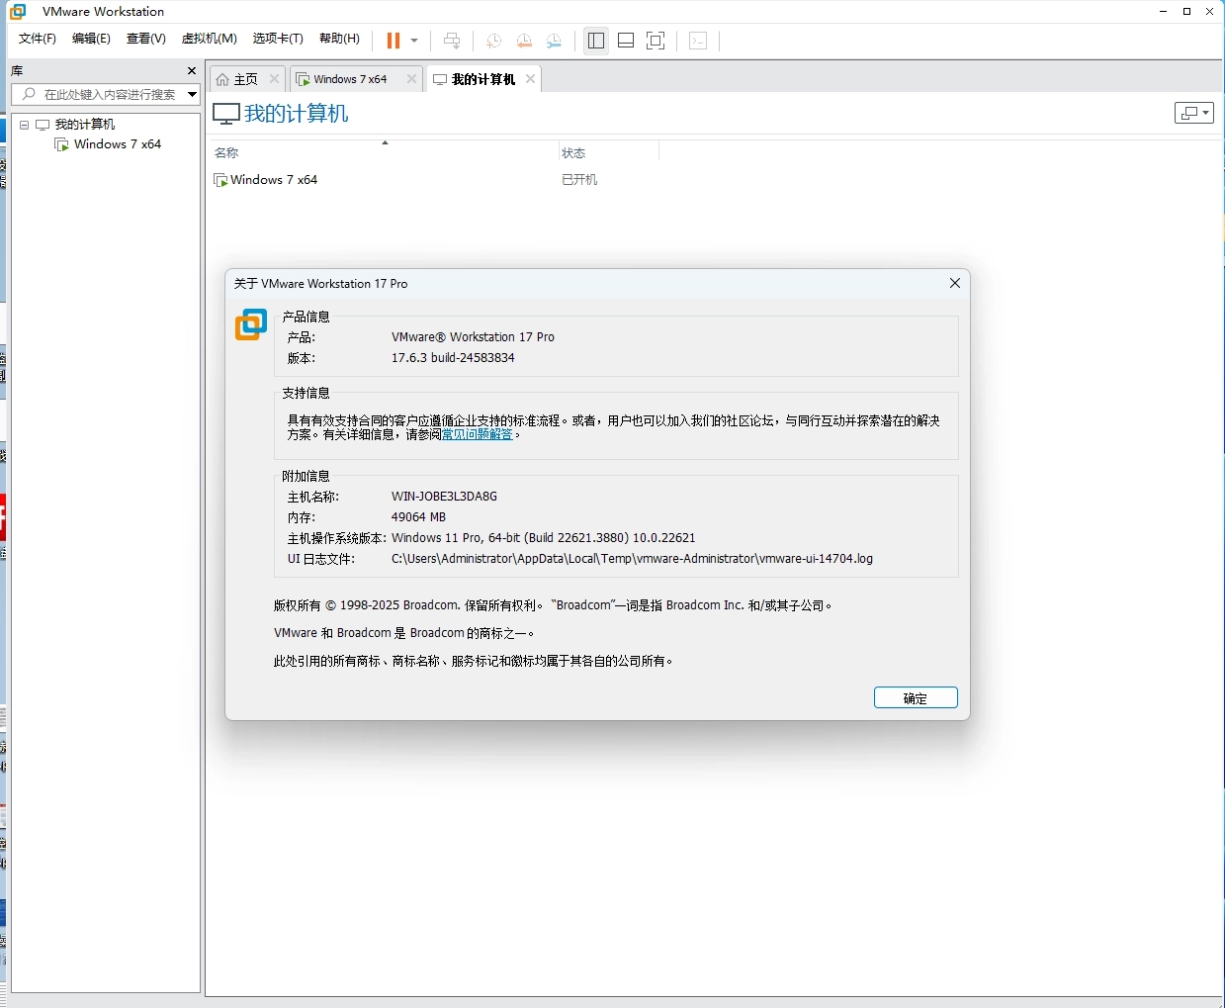Viewport: 1225px width, 1008px height.
Task: Close the About VMware Workstation dialog
Action: pyautogui.click(x=955, y=283)
